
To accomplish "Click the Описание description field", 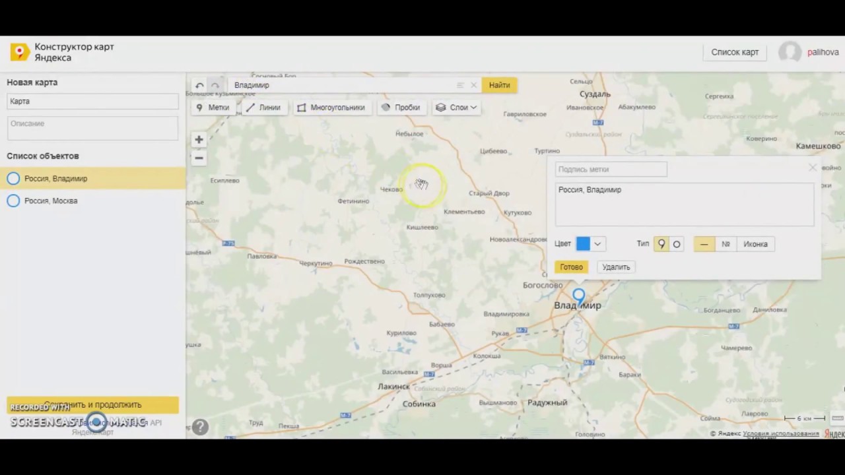I will tap(92, 128).
